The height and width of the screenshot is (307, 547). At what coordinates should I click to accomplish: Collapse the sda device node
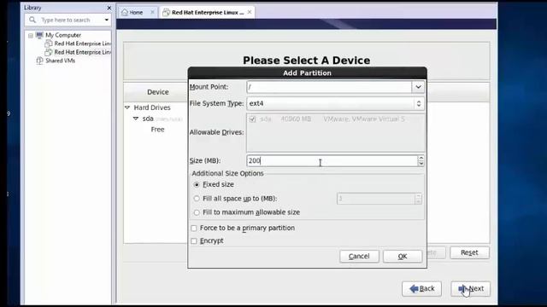tap(136, 119)
